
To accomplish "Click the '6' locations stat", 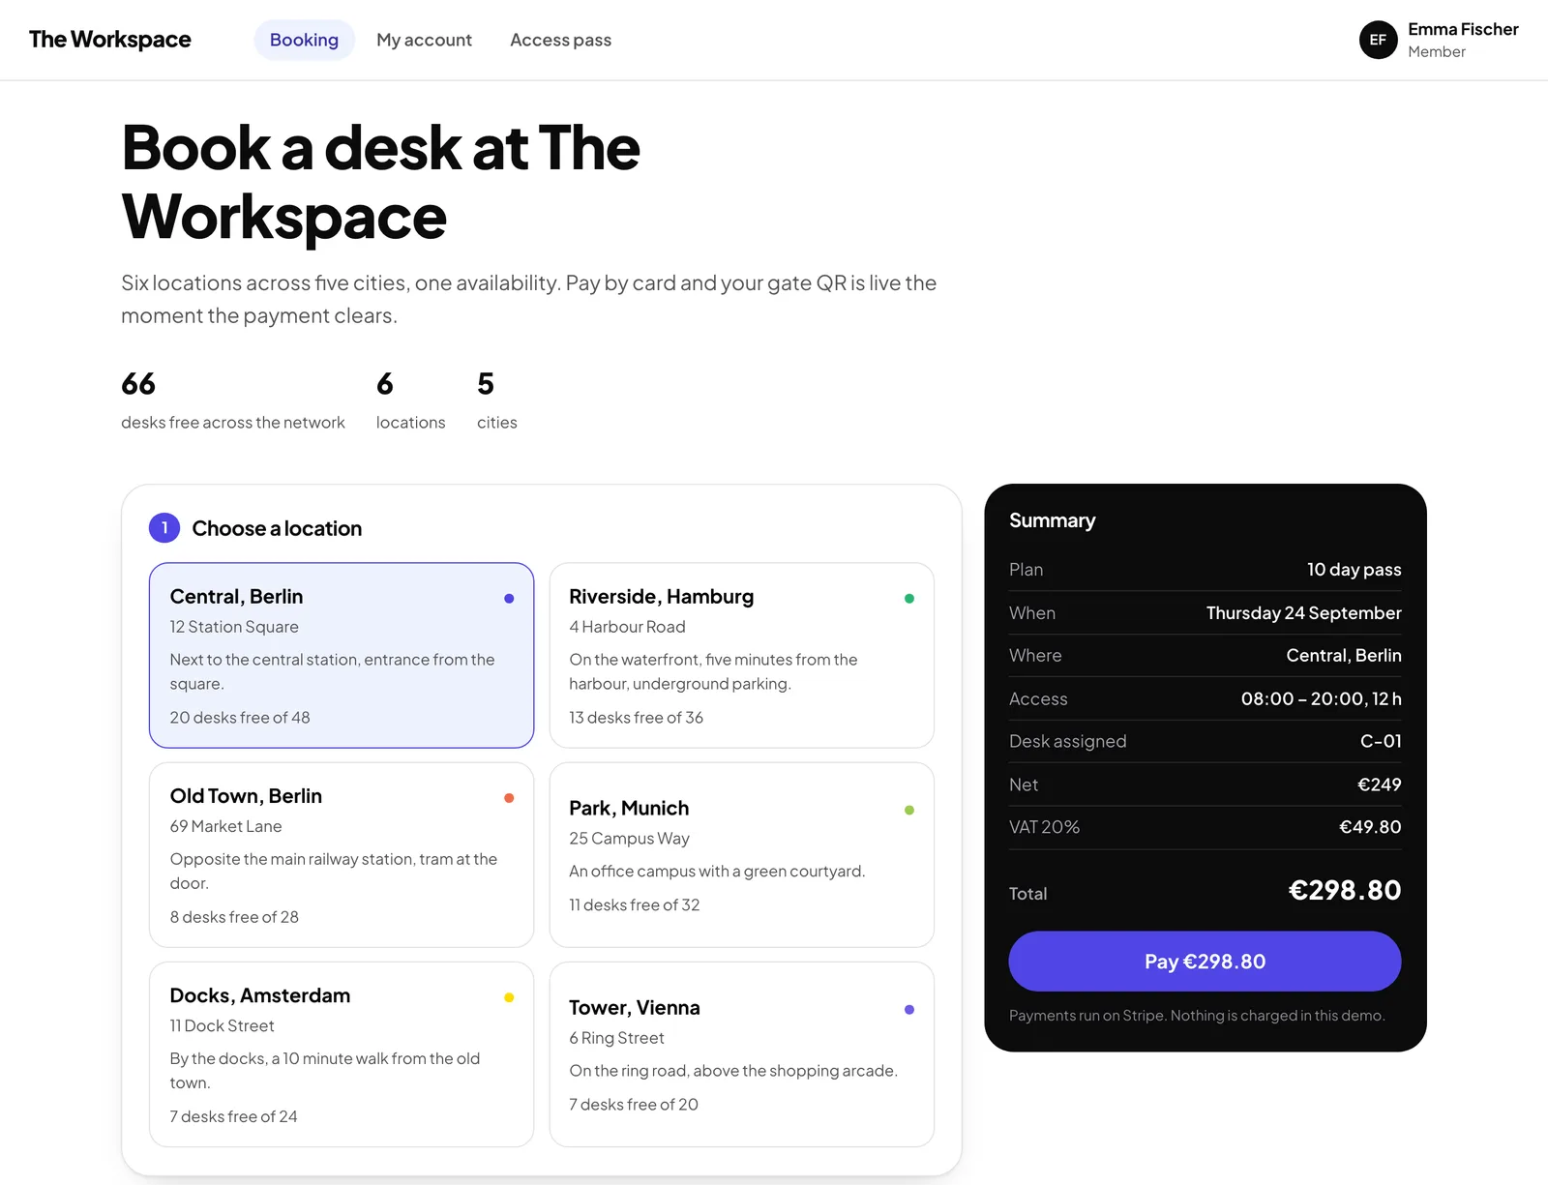I will coord(385,384).
